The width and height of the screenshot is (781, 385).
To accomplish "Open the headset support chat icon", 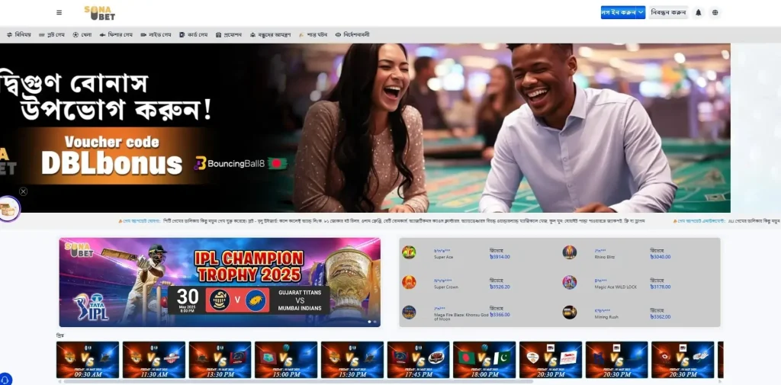I will point(5,380).
